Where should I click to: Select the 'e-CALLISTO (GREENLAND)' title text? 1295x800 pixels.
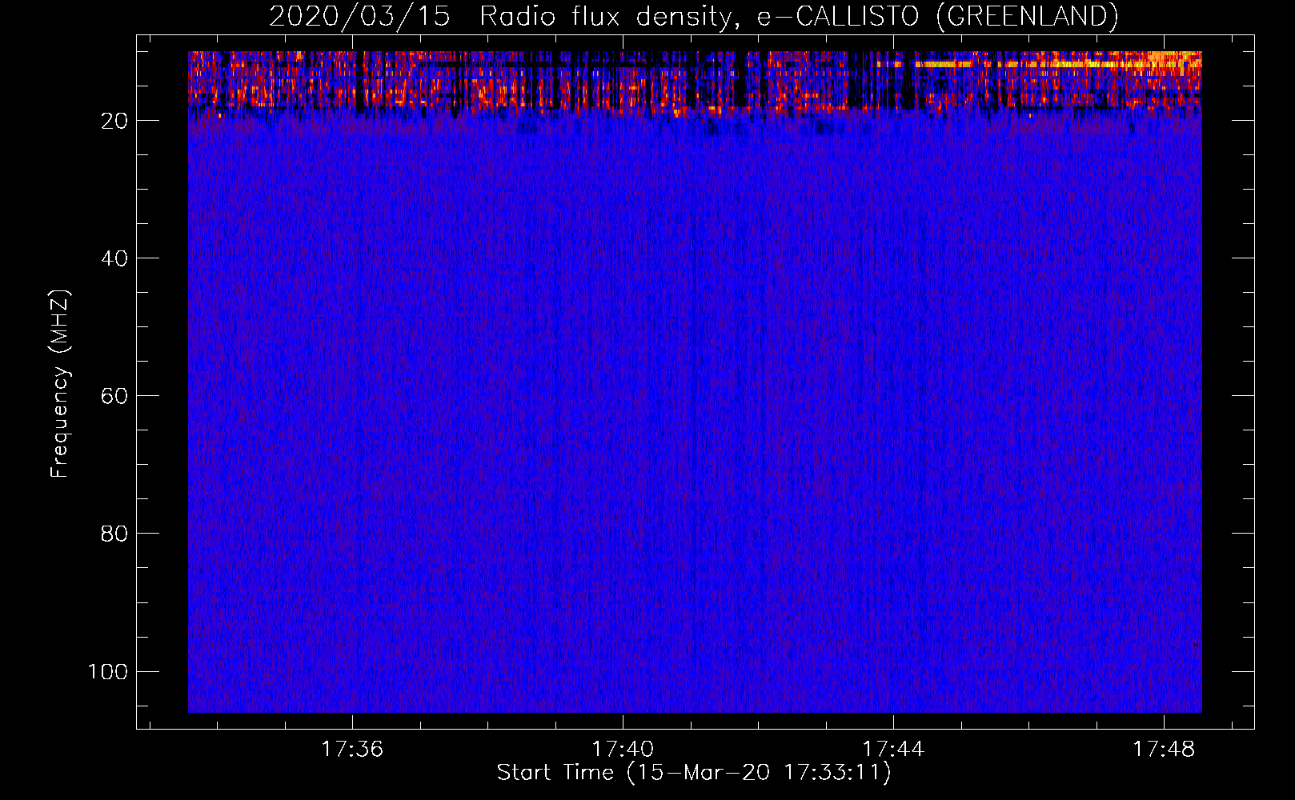click(x=938, y=17)
